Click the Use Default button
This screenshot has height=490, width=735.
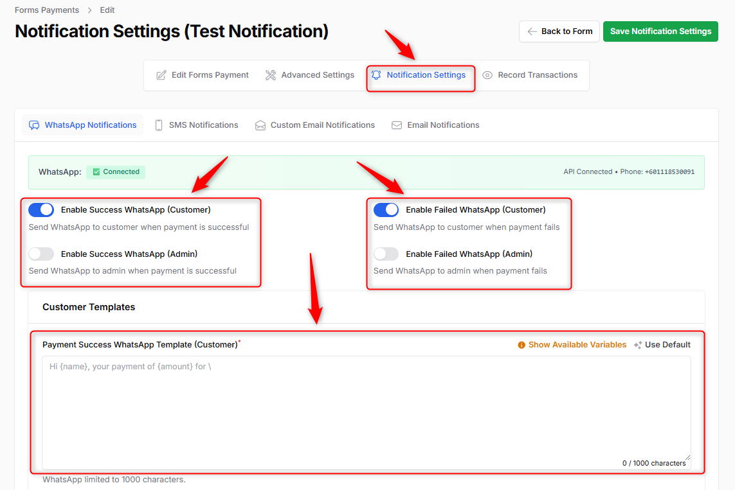662,345
